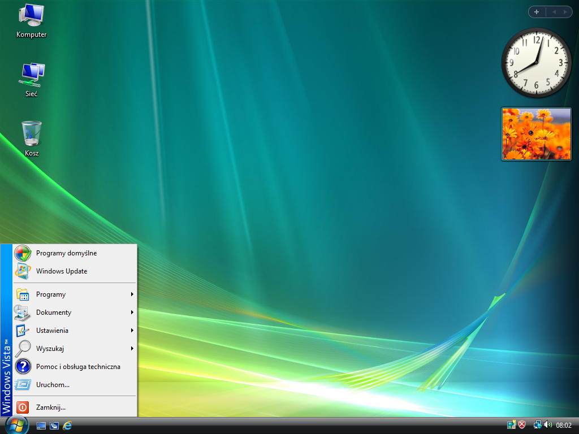Select the Sieć network desktop icon
Viewport: 579px width, 434px height.
[x=32, y=80]
